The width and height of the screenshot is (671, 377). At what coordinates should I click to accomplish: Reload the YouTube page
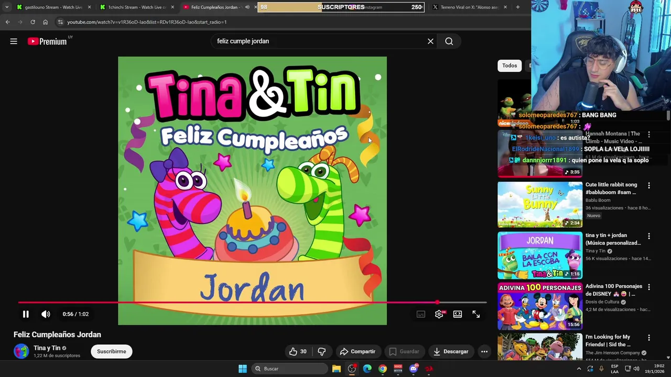[x=33, y=22]
